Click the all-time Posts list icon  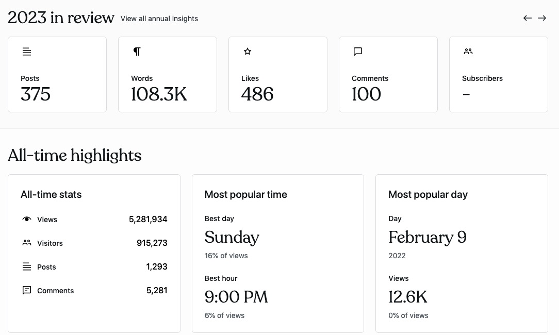point(27,266)
